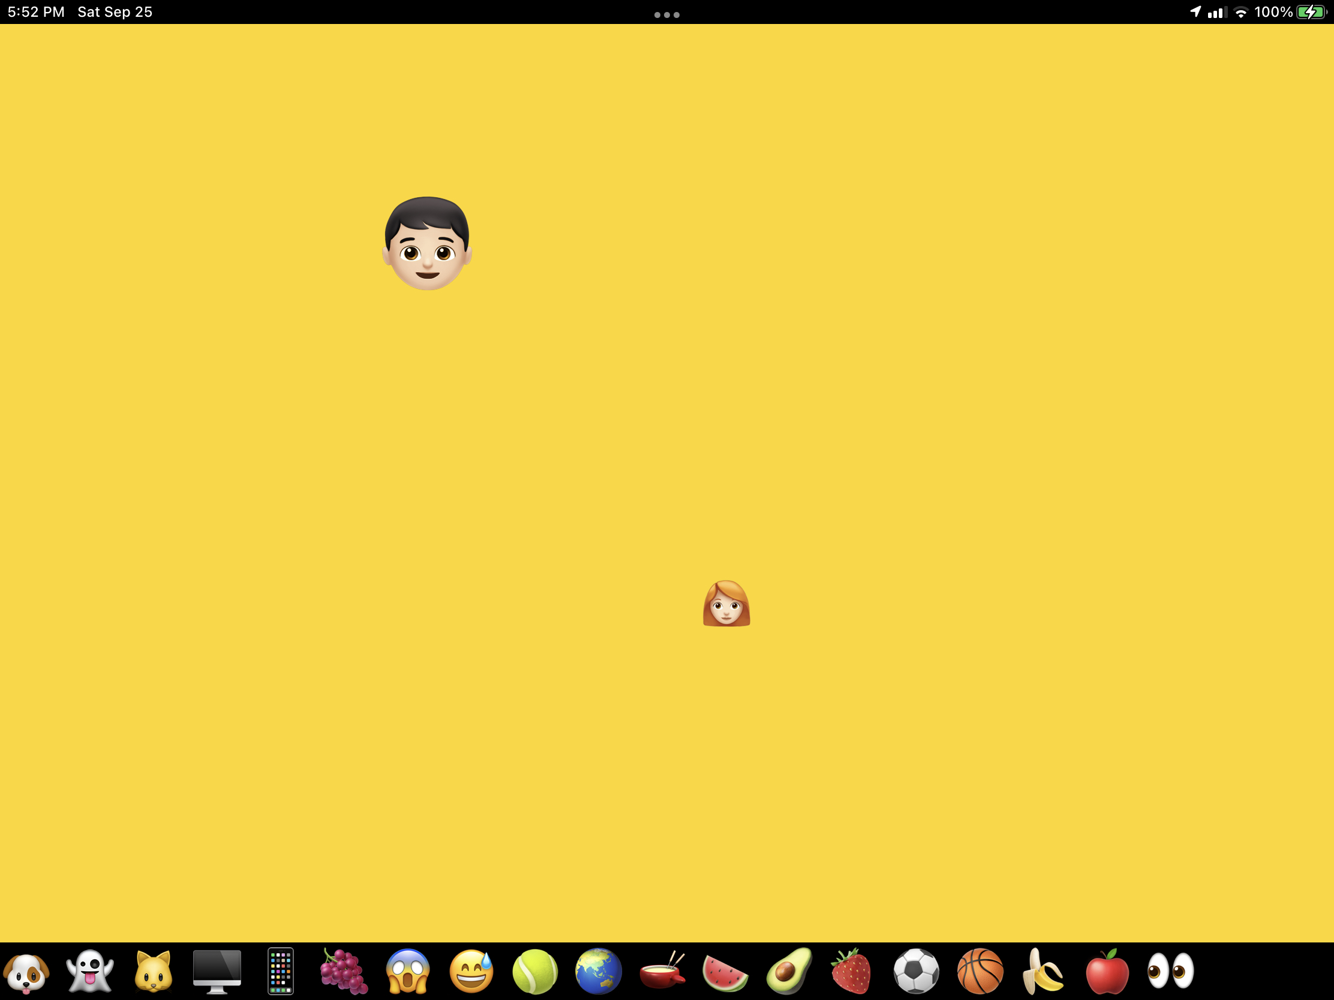Pick the screaming face emoji
The height and width of the screenshot is (1000, 1334).
(408, 972)
